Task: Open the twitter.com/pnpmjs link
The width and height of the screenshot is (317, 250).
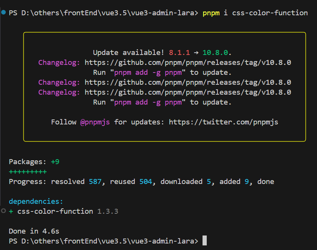Action: (x=224, y=122)
